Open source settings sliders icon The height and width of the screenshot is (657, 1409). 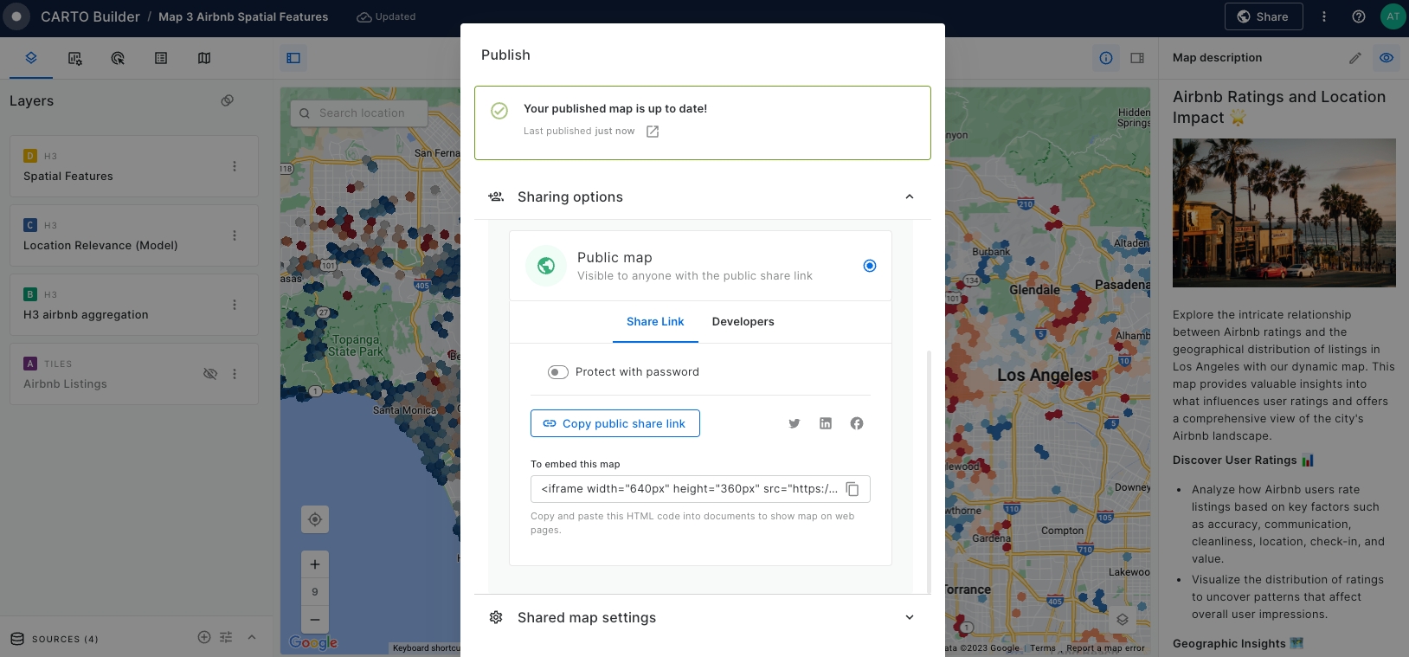point(226,637)
